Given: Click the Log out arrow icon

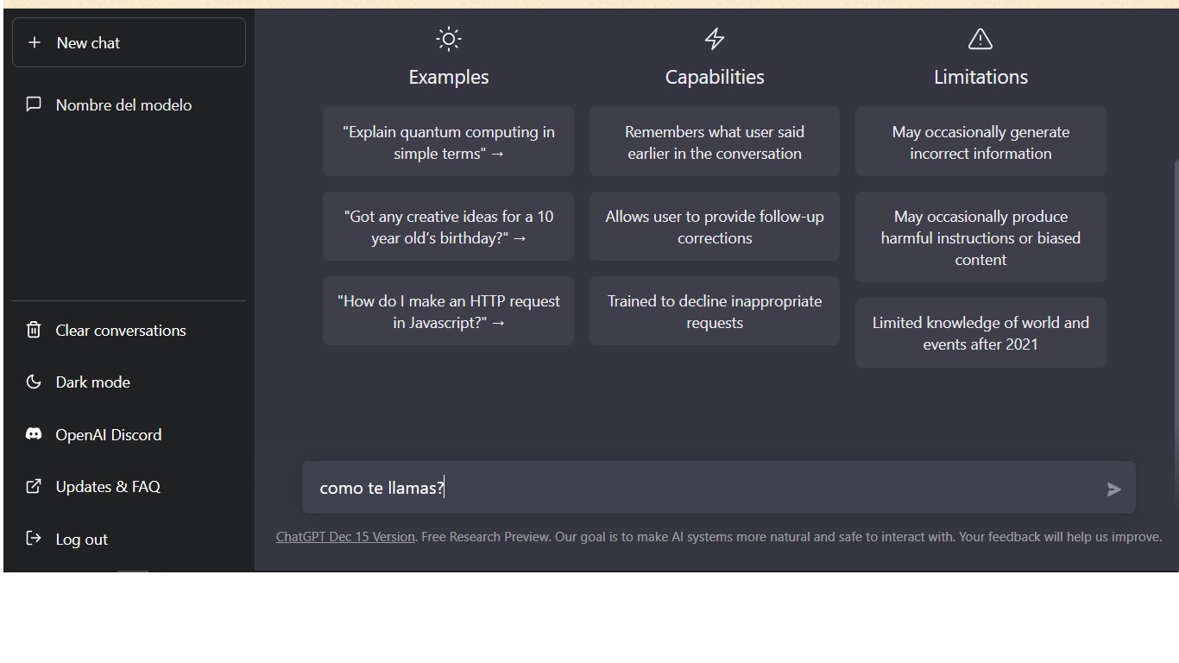Looking at the screenshot, I should pyautogui.click(x=34, y=539).
